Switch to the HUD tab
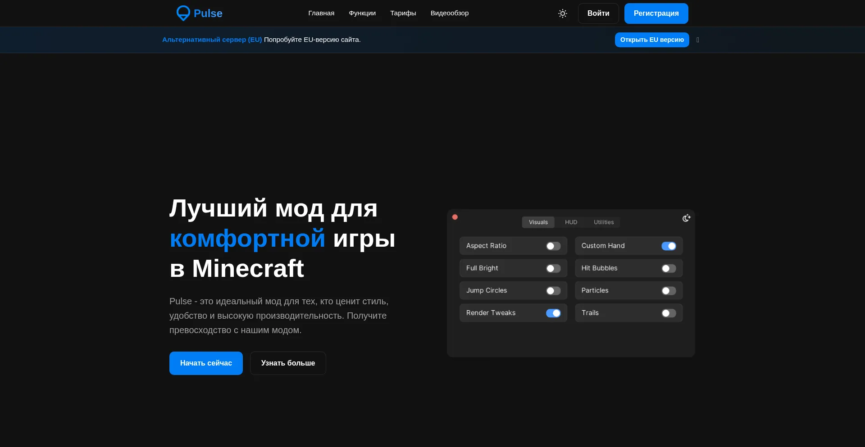The height and width of the screenshot is (447, 865). [571, 222]
